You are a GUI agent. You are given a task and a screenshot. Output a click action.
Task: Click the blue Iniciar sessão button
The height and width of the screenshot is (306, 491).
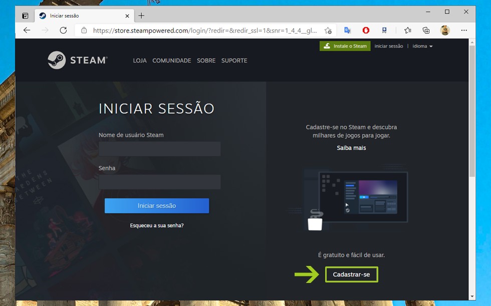click(157, 205)
